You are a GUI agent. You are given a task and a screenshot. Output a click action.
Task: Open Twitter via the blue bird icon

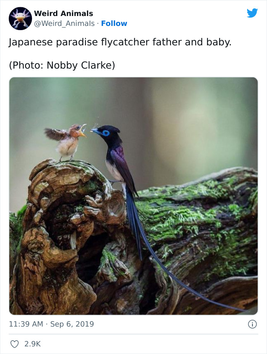click(x=253, y=12)
